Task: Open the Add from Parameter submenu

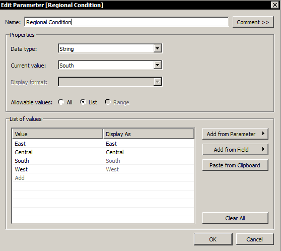Action: 235,134
